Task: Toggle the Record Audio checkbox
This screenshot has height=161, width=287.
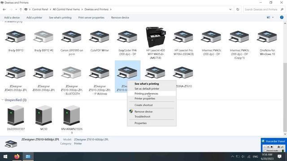Action: pyautogui.click(x=265, y=151)
